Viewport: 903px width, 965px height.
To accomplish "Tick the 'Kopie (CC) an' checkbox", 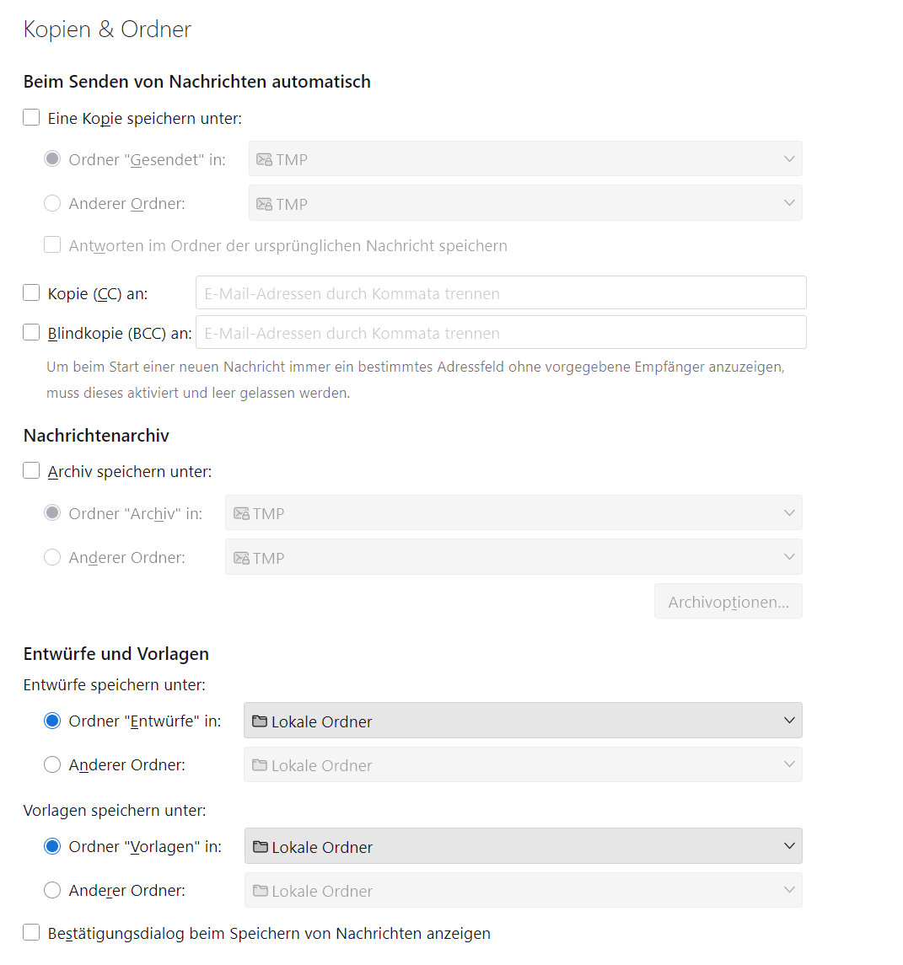I will (x=31, y=293).
